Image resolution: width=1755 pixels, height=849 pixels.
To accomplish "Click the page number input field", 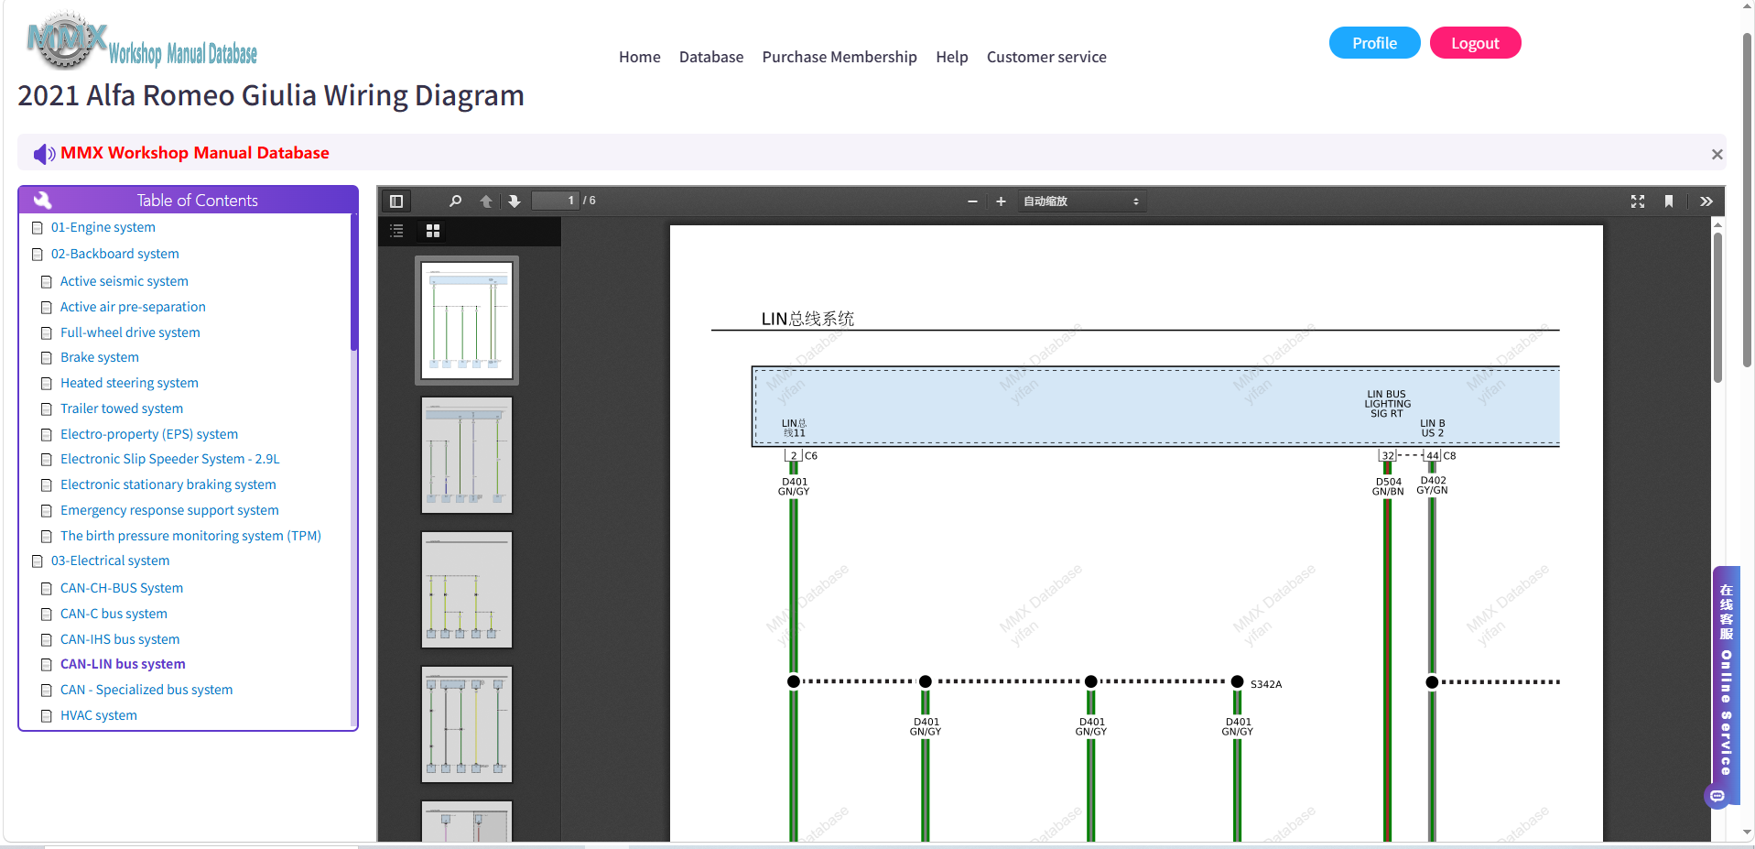I will pos(556,201).
